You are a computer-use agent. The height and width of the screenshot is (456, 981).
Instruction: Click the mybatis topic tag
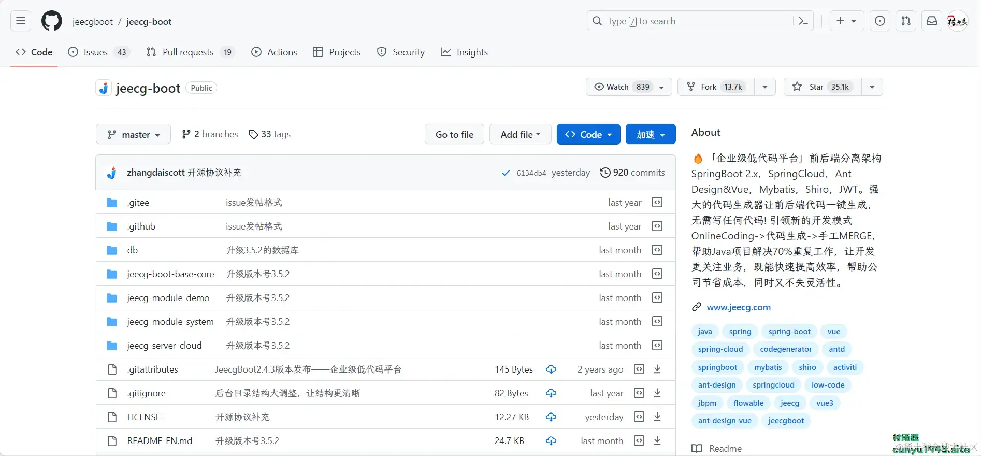click(x=768, y=367)
